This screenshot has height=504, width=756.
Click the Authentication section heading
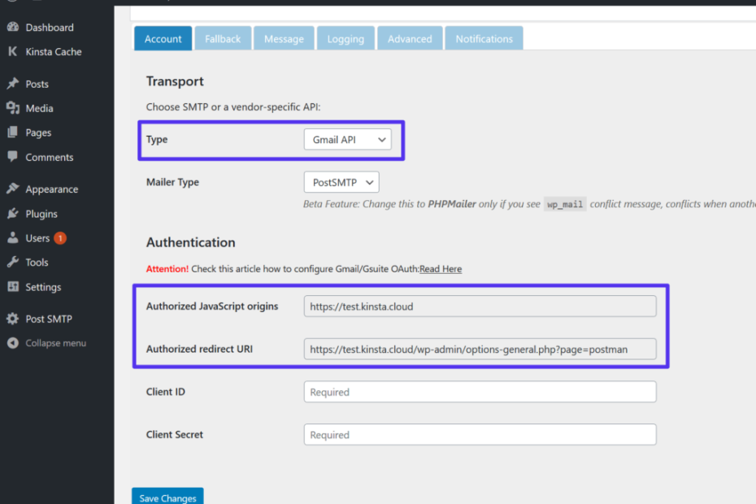(191, 242)
